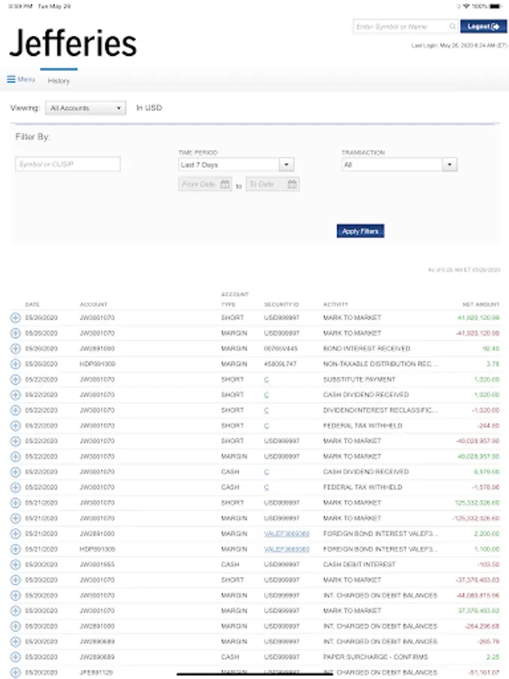Select account JW3001665 cell
This screenshot has width=509, height=679.
pos(97,564)
